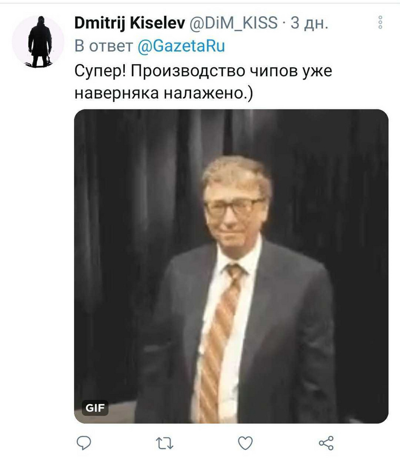This screenshot has height=461, width=400.
Task: Click the GIF badge on the media
Action: (95, 408)
